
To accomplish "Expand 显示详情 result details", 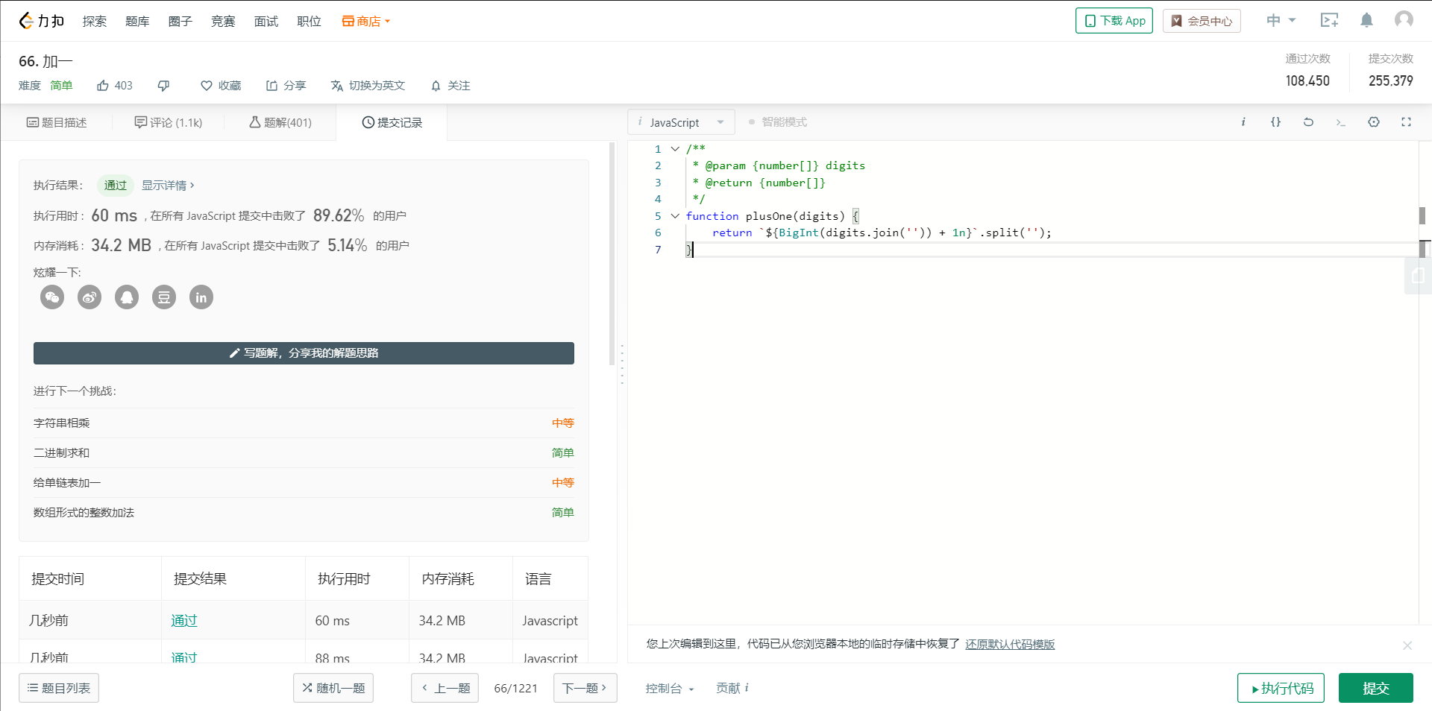I will [x=168, y=186].
